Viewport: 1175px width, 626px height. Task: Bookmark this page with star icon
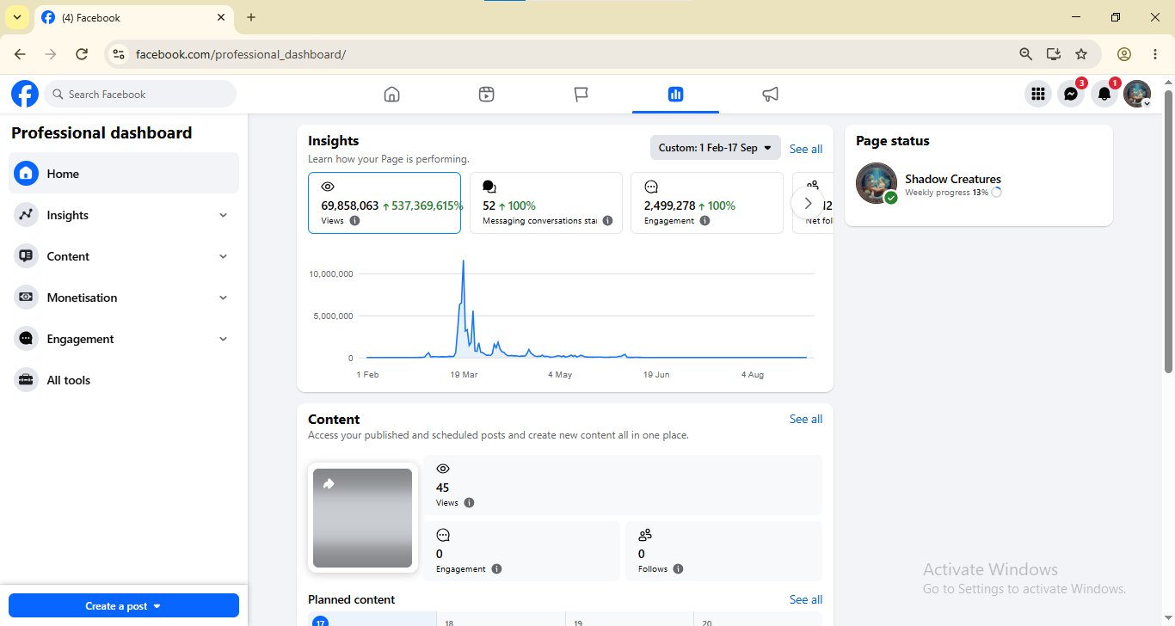1081,54
